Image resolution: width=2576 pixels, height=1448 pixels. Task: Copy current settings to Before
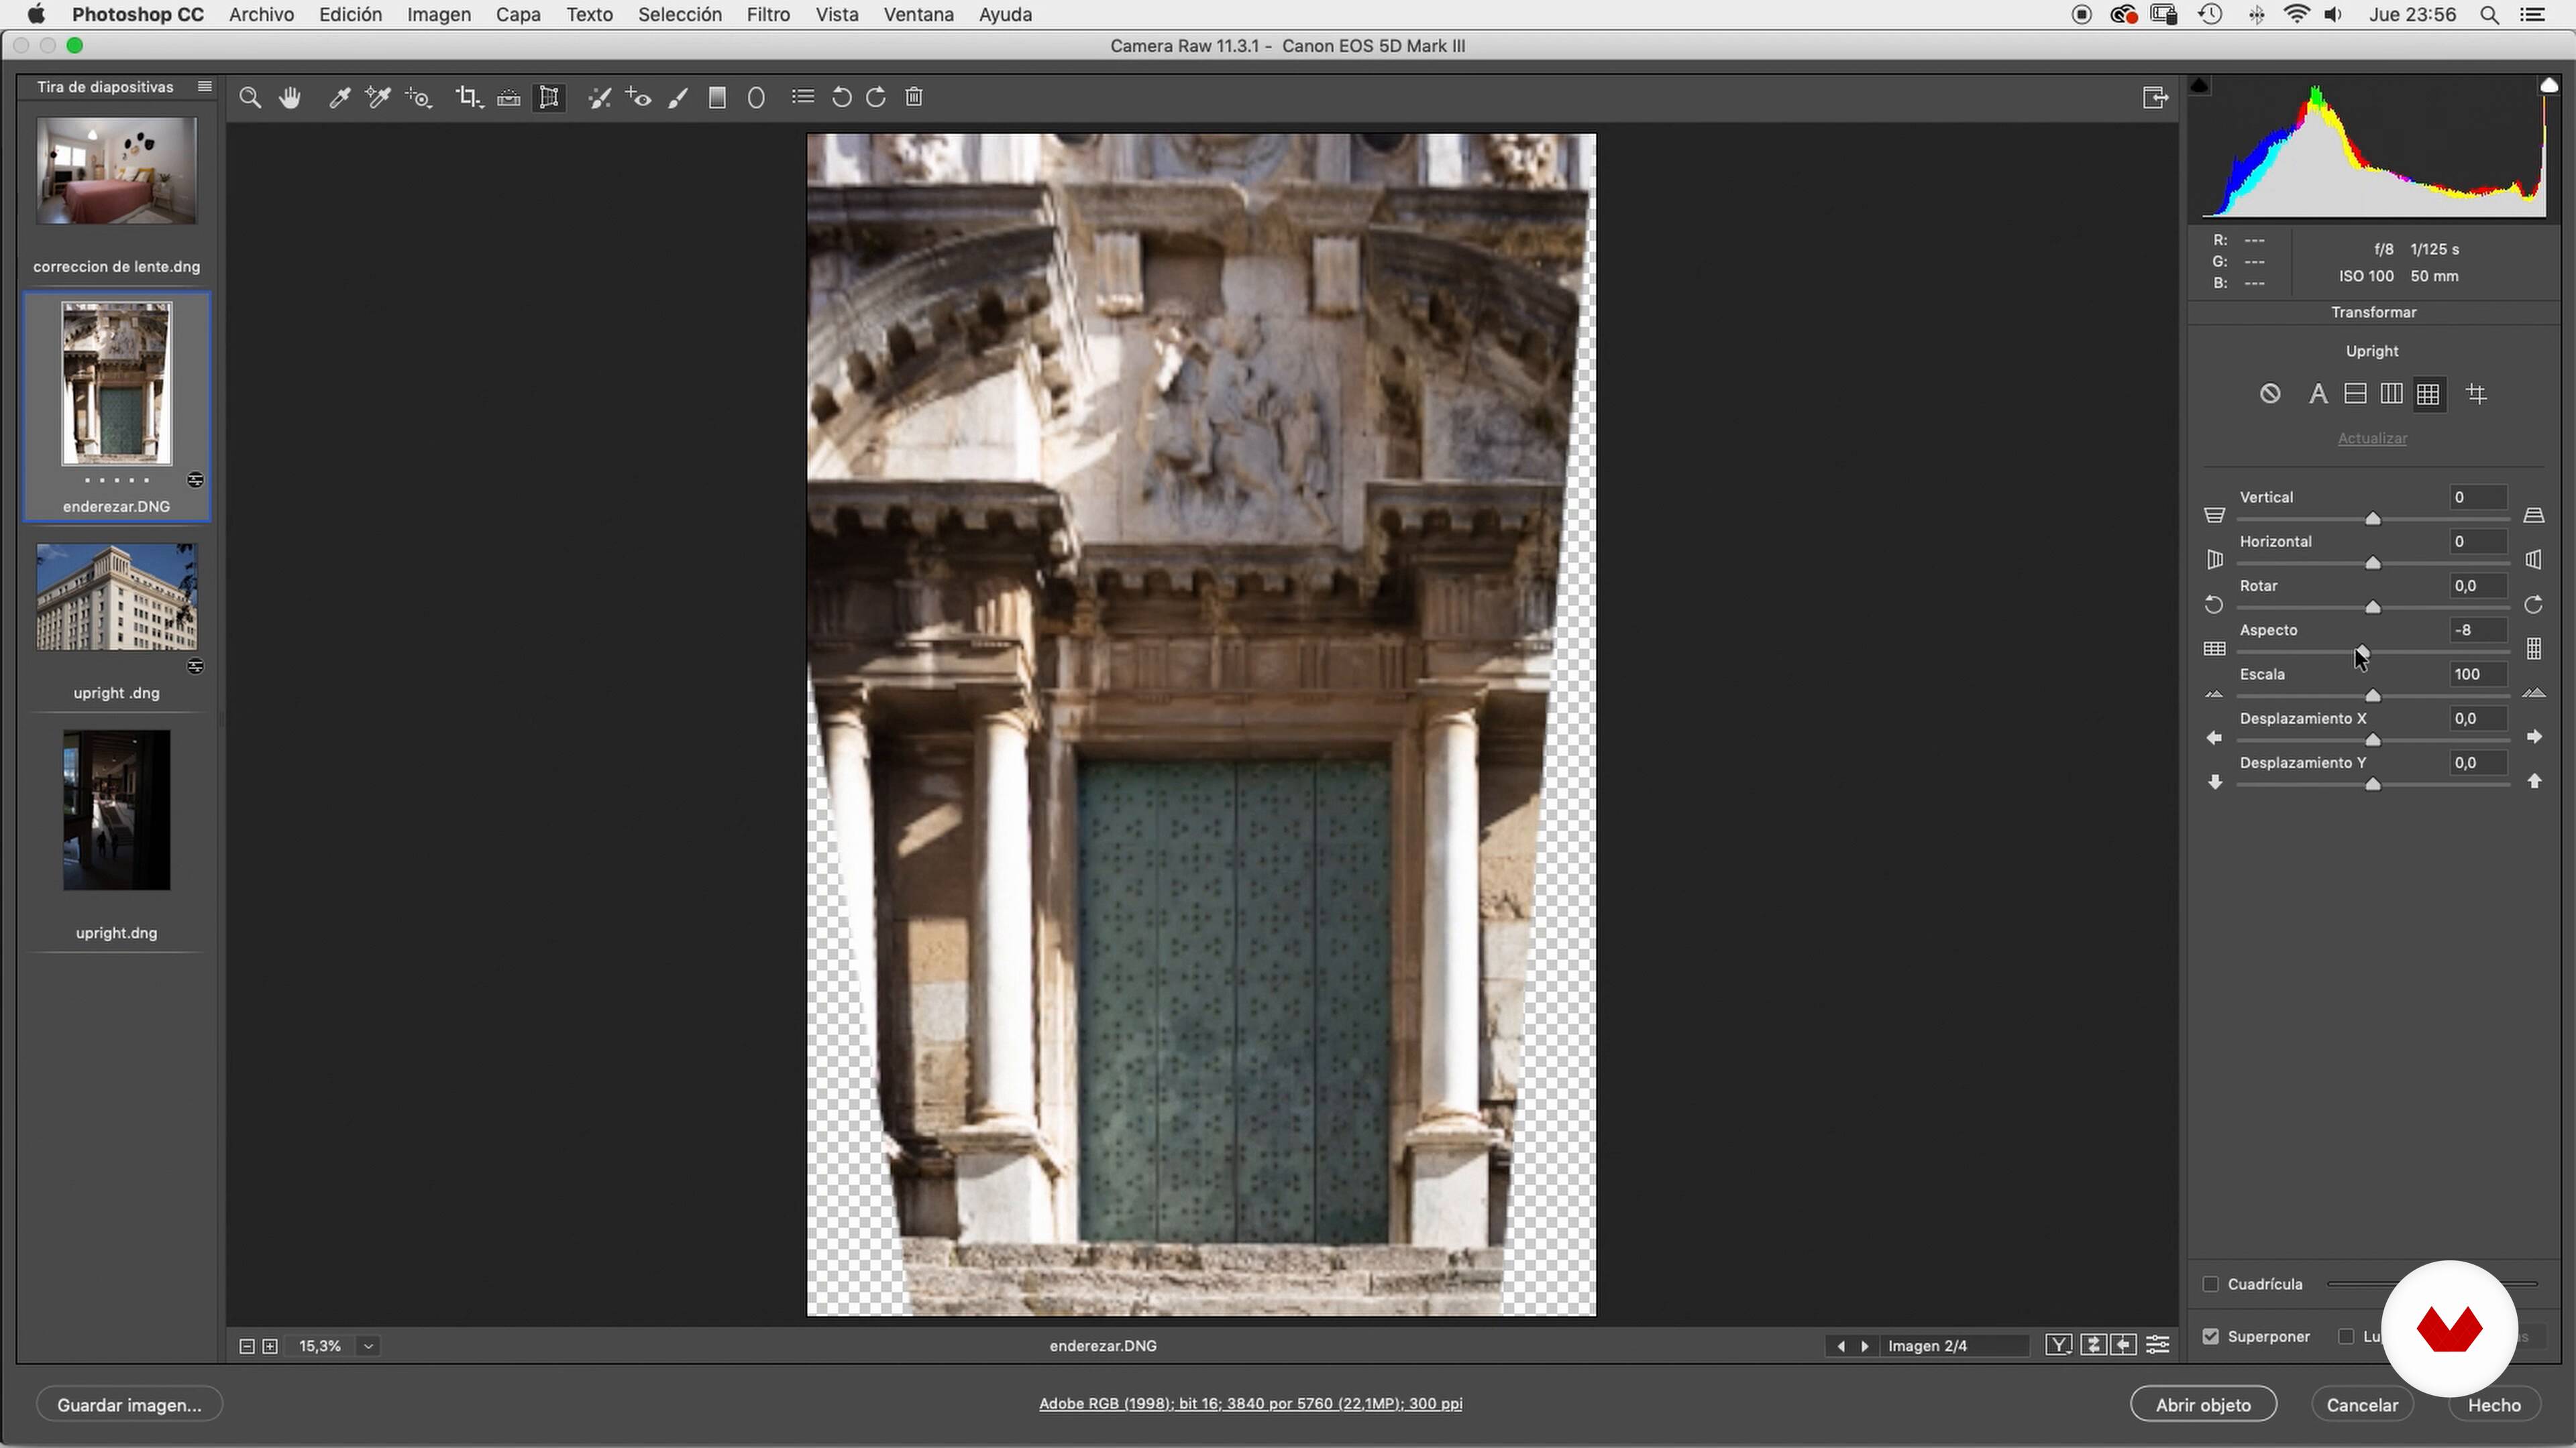[2124, 1346]
